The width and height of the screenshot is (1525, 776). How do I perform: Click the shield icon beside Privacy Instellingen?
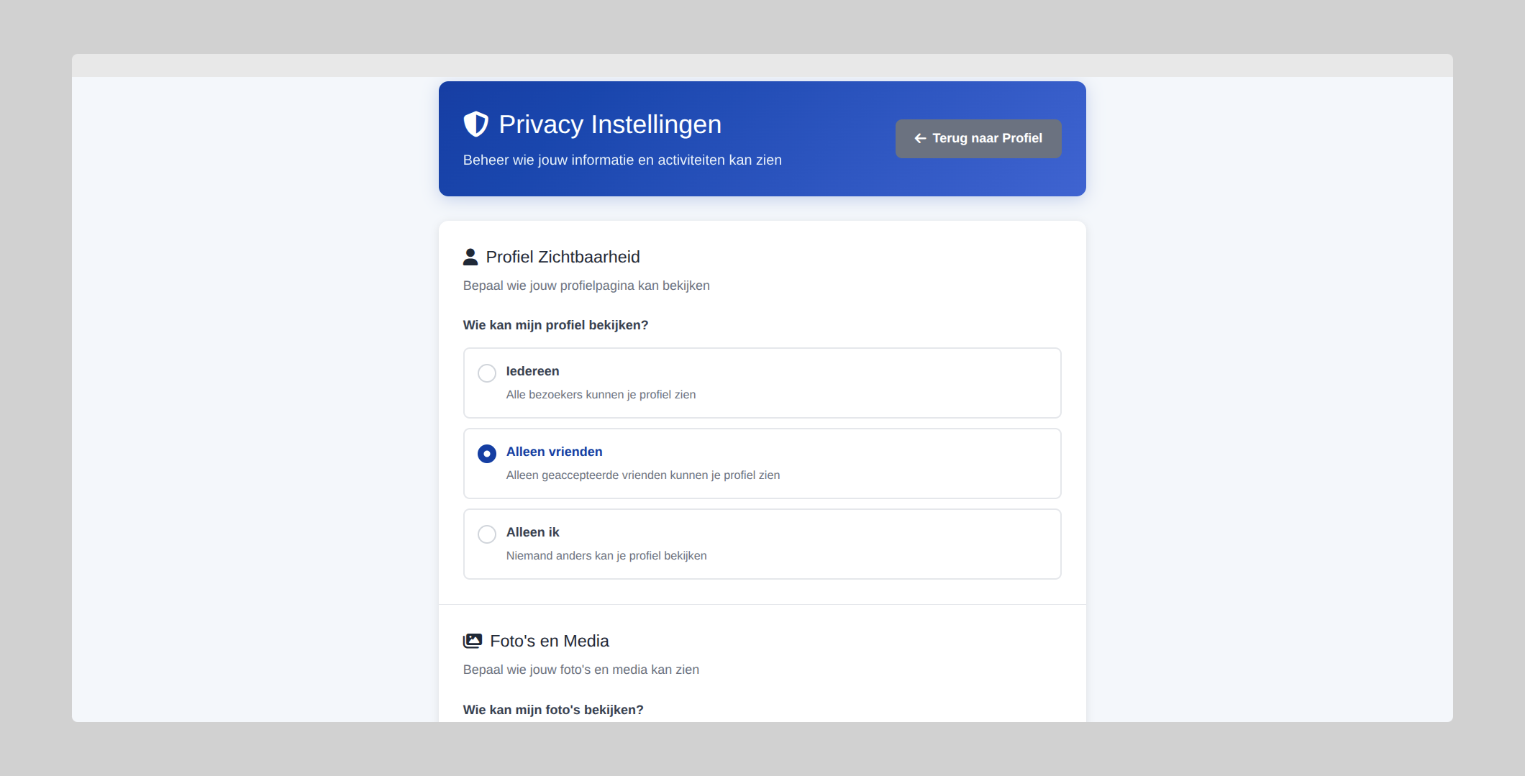[475, 124]
